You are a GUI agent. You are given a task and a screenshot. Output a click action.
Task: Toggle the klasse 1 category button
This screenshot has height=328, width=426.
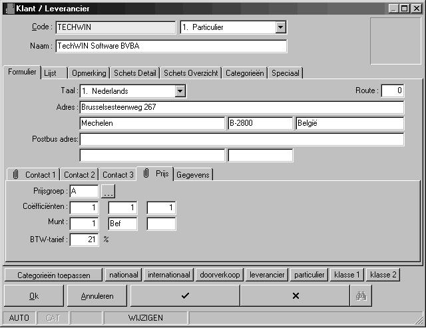click(x=347, y=275)
